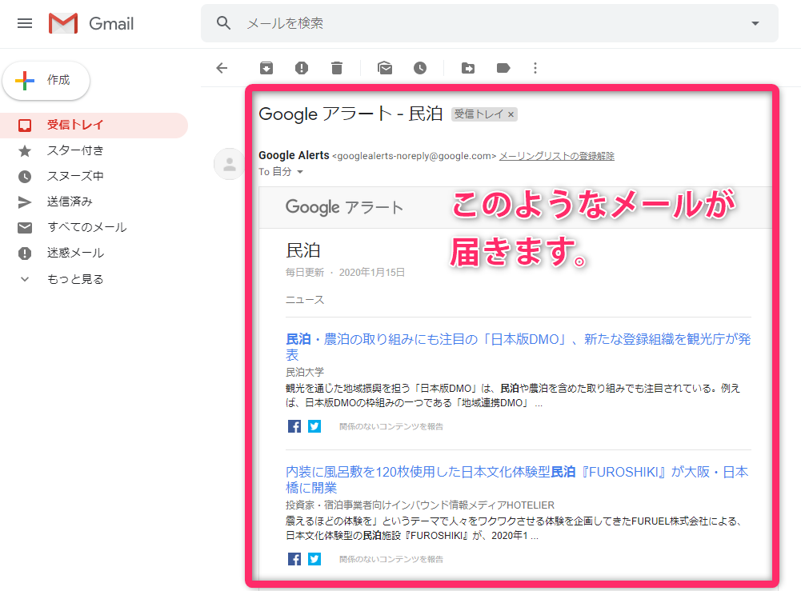
Task: Select 受信トレイ in sidebar
Action: coord(94,125)
